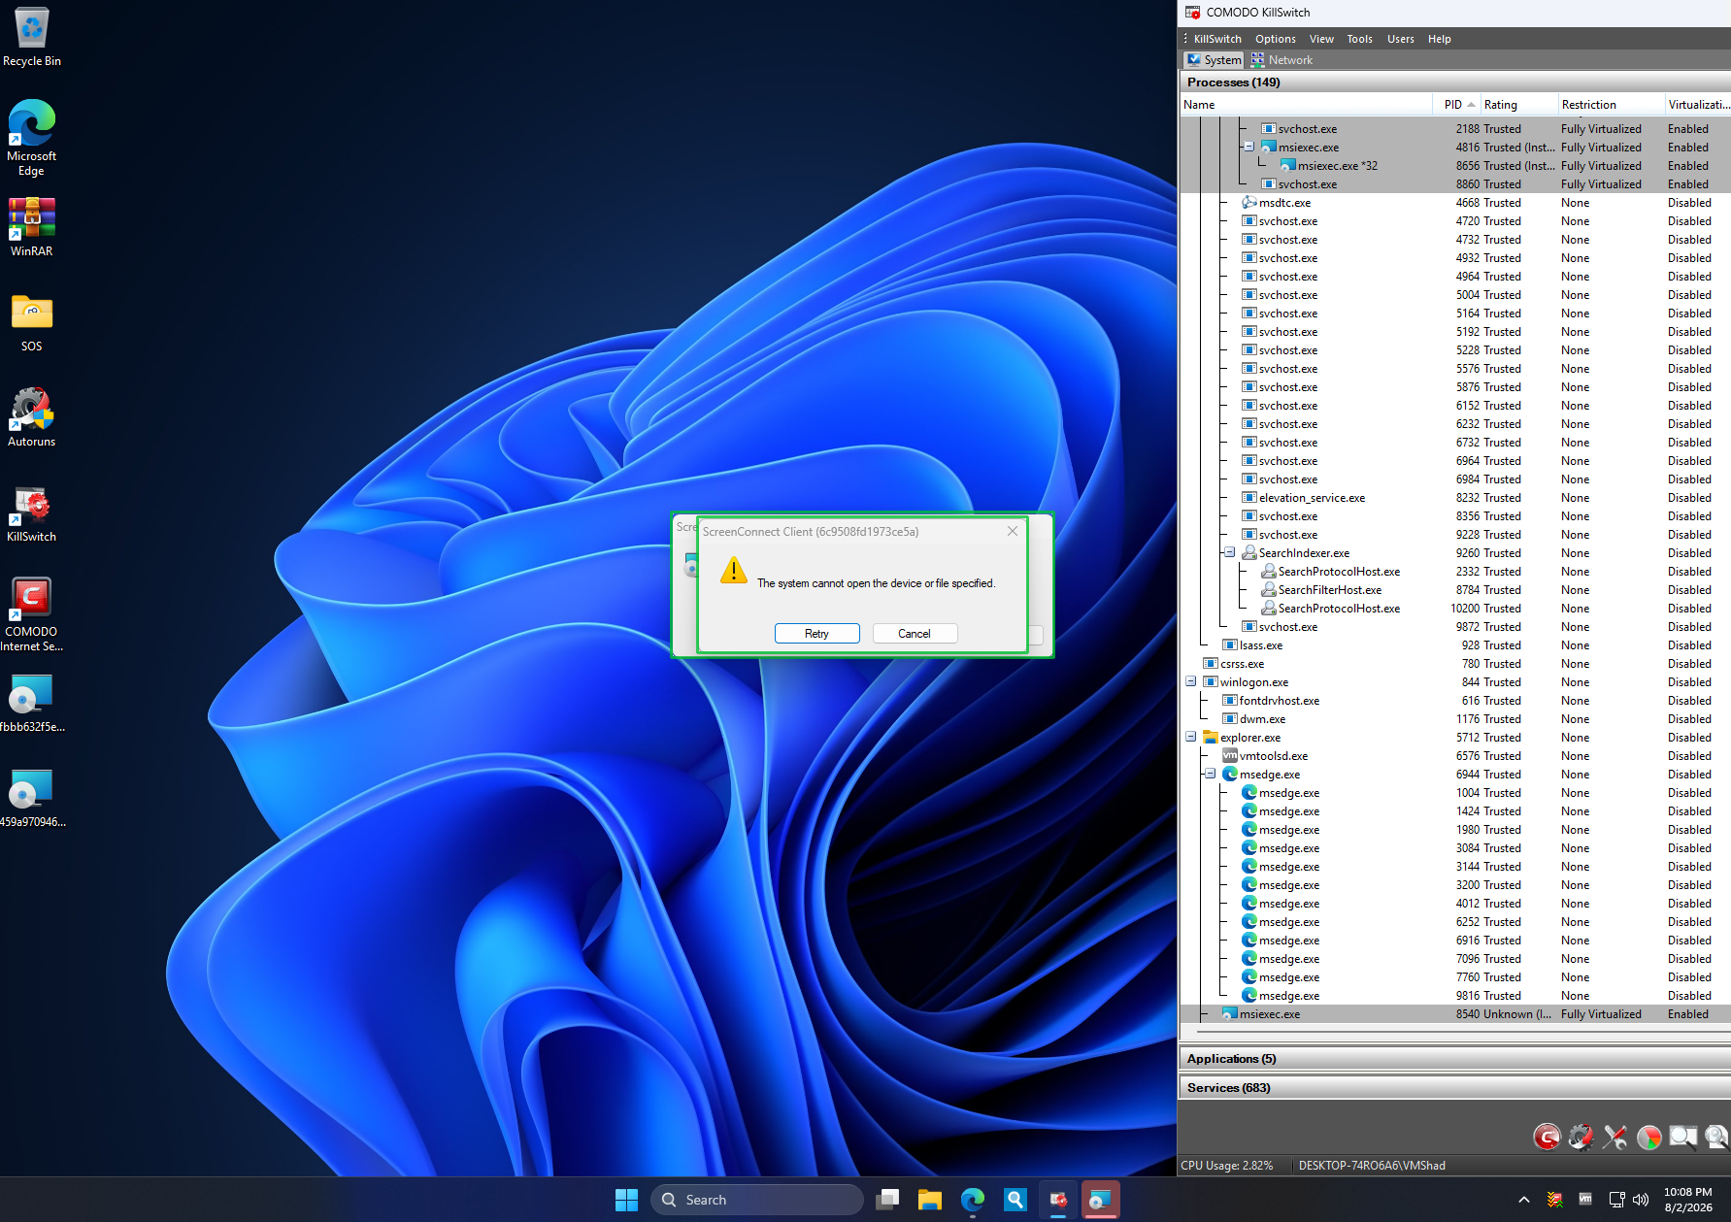Click the magnifier over window icon in KillSwitch
Screen dimensions: 1731x1222
[1682, 1137]
